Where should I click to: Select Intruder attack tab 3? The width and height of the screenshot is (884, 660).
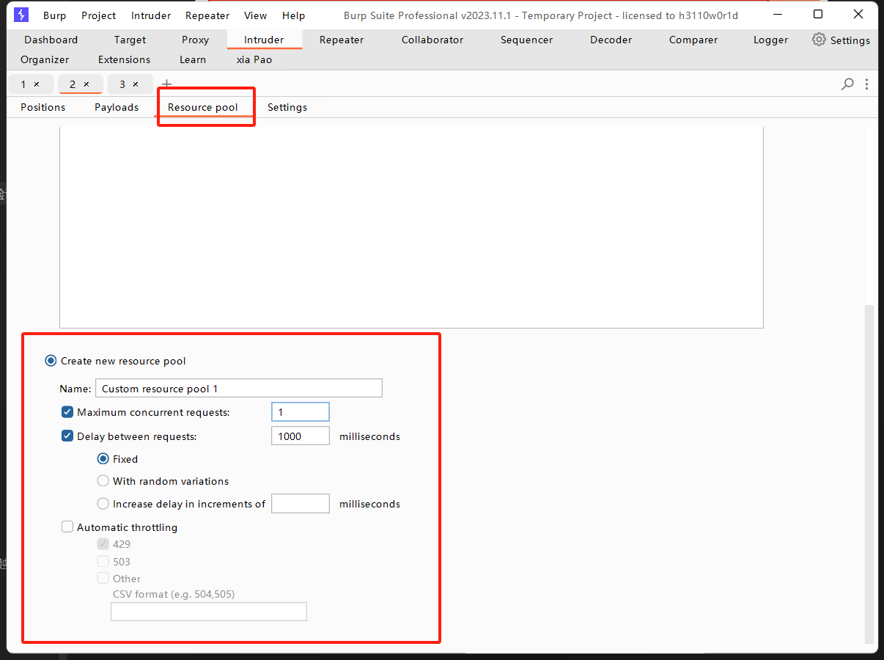pos(122,84)
